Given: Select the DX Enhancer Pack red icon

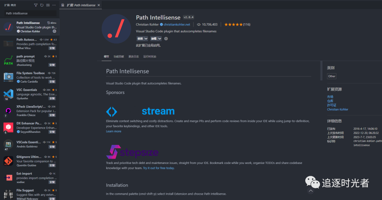Looking at the screenshot, I should [8, 128].
